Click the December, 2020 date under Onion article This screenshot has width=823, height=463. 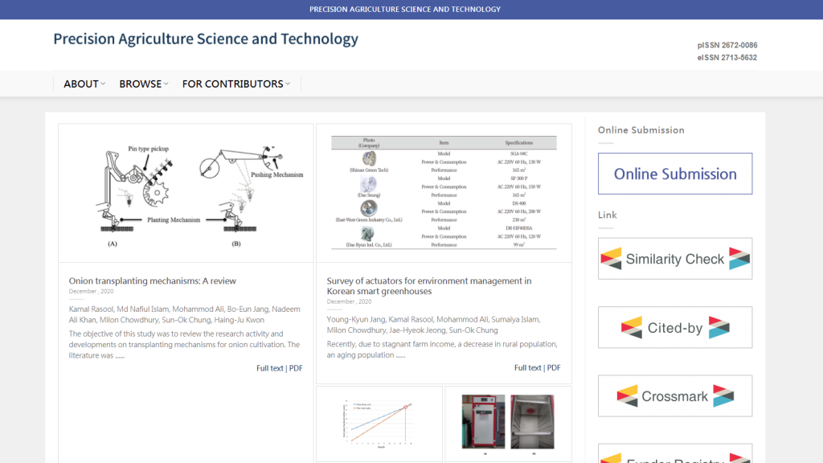click(x=91, y=291)
